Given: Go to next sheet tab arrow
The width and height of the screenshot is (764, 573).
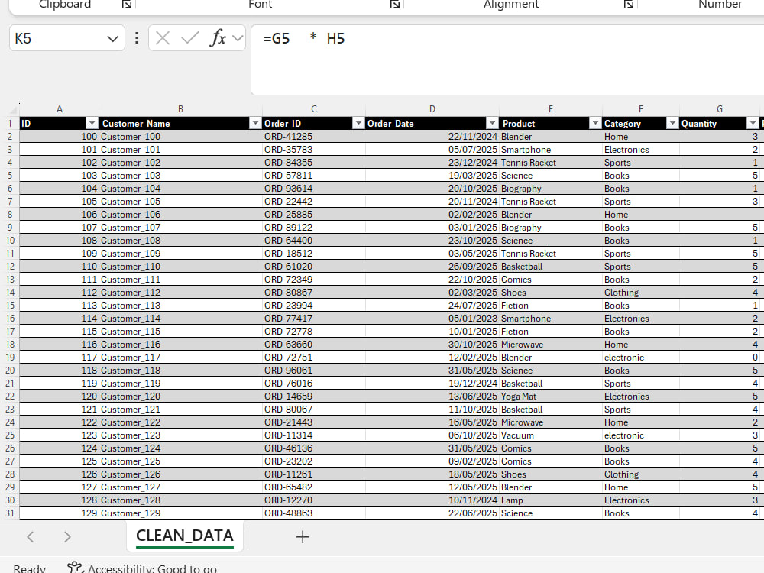Looking at the screenshot, I should [67, 536].
